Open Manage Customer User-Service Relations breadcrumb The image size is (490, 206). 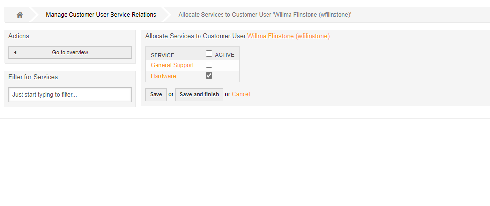pos(101,15)
